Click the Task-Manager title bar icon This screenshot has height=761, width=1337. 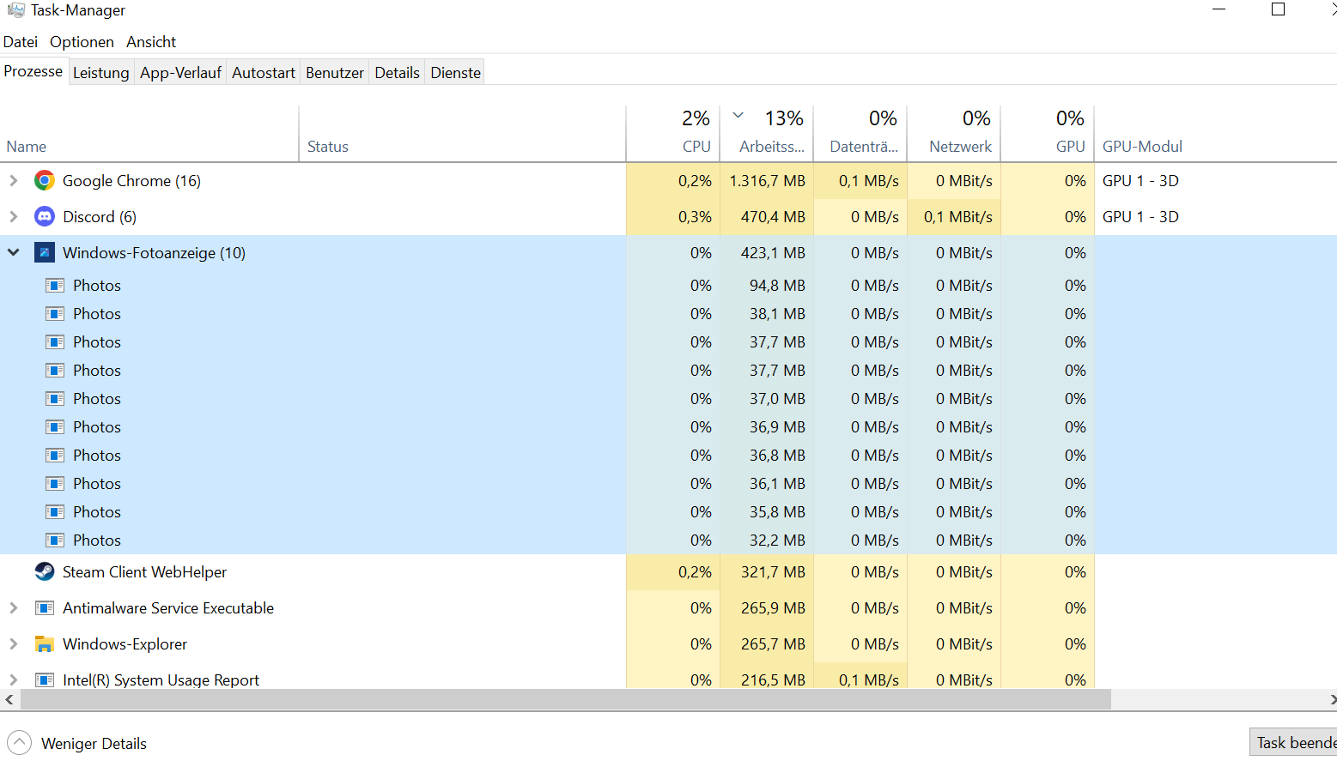tap(15, 9)
